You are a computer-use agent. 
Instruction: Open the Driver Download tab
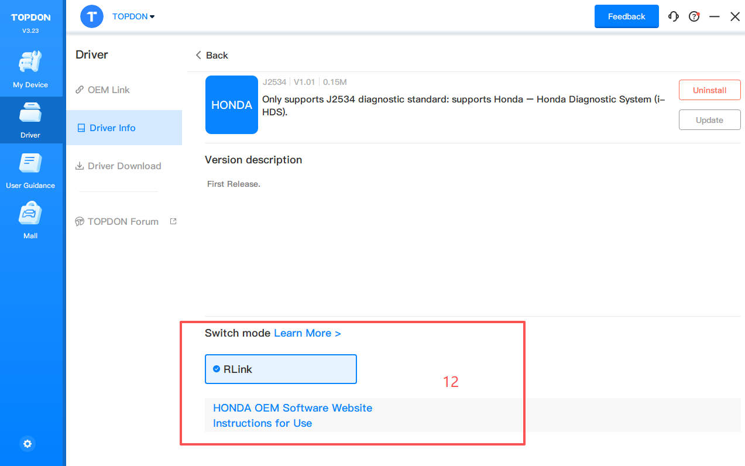point(124,166)
